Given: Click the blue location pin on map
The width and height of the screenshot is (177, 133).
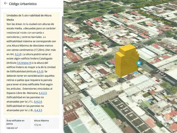Looking at the screenshot, I should pyautogui.click(x=139, y=64).
